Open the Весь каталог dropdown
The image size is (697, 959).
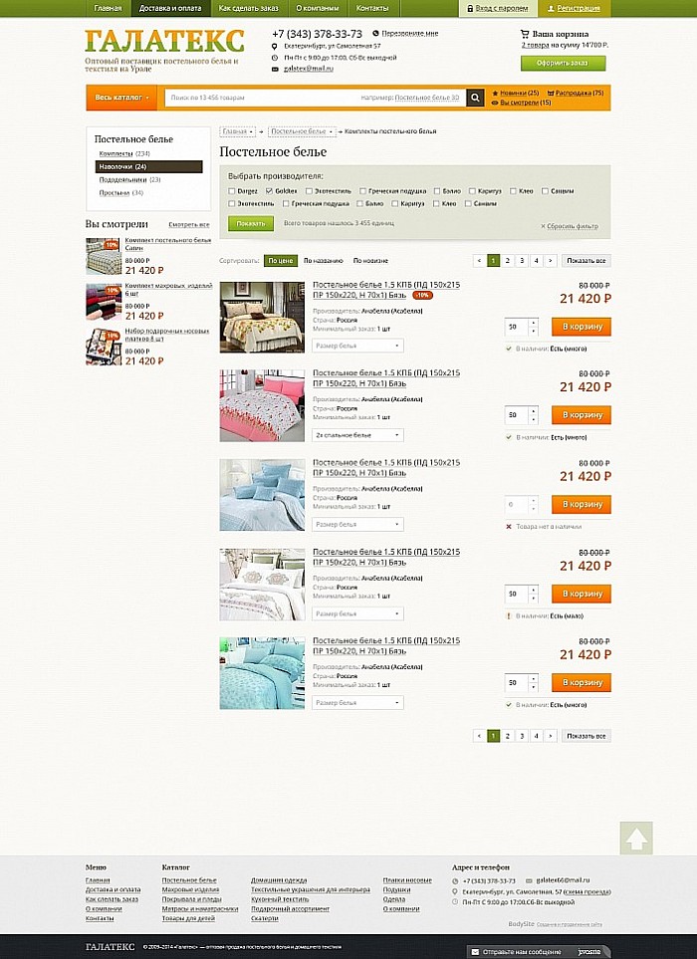[121, 98]
